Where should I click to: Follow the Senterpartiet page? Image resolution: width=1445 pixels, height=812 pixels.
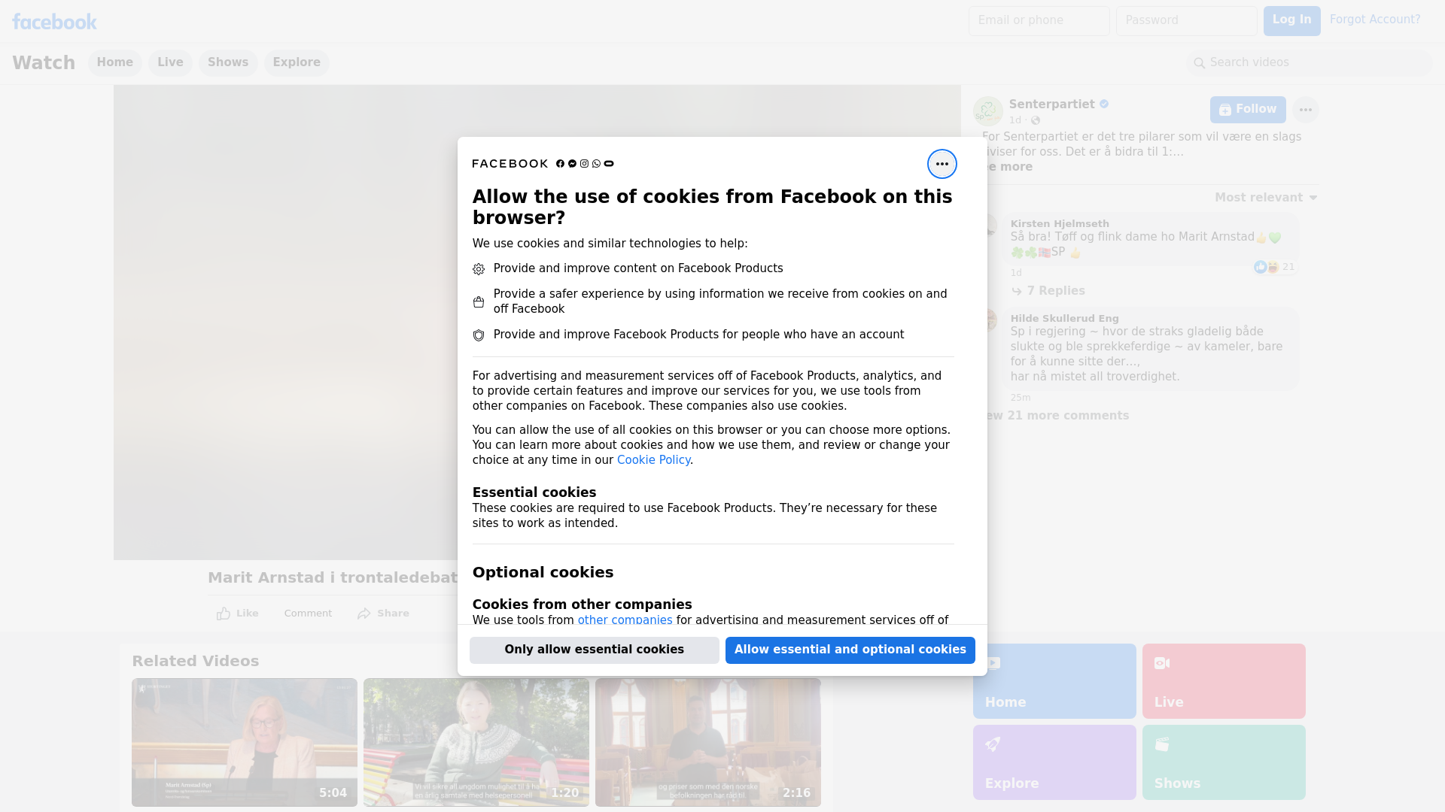pyautogui.click(x=1248, y=110)
